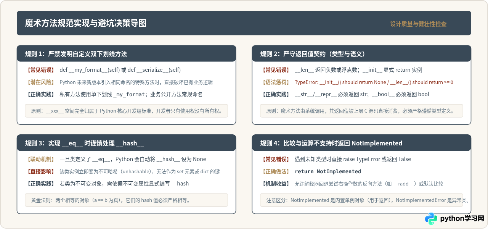Click the line '该类实例立即变为不可哈希（unhashable）'
The width and height of the screenshot is (488, 229).
click(140, 171)
